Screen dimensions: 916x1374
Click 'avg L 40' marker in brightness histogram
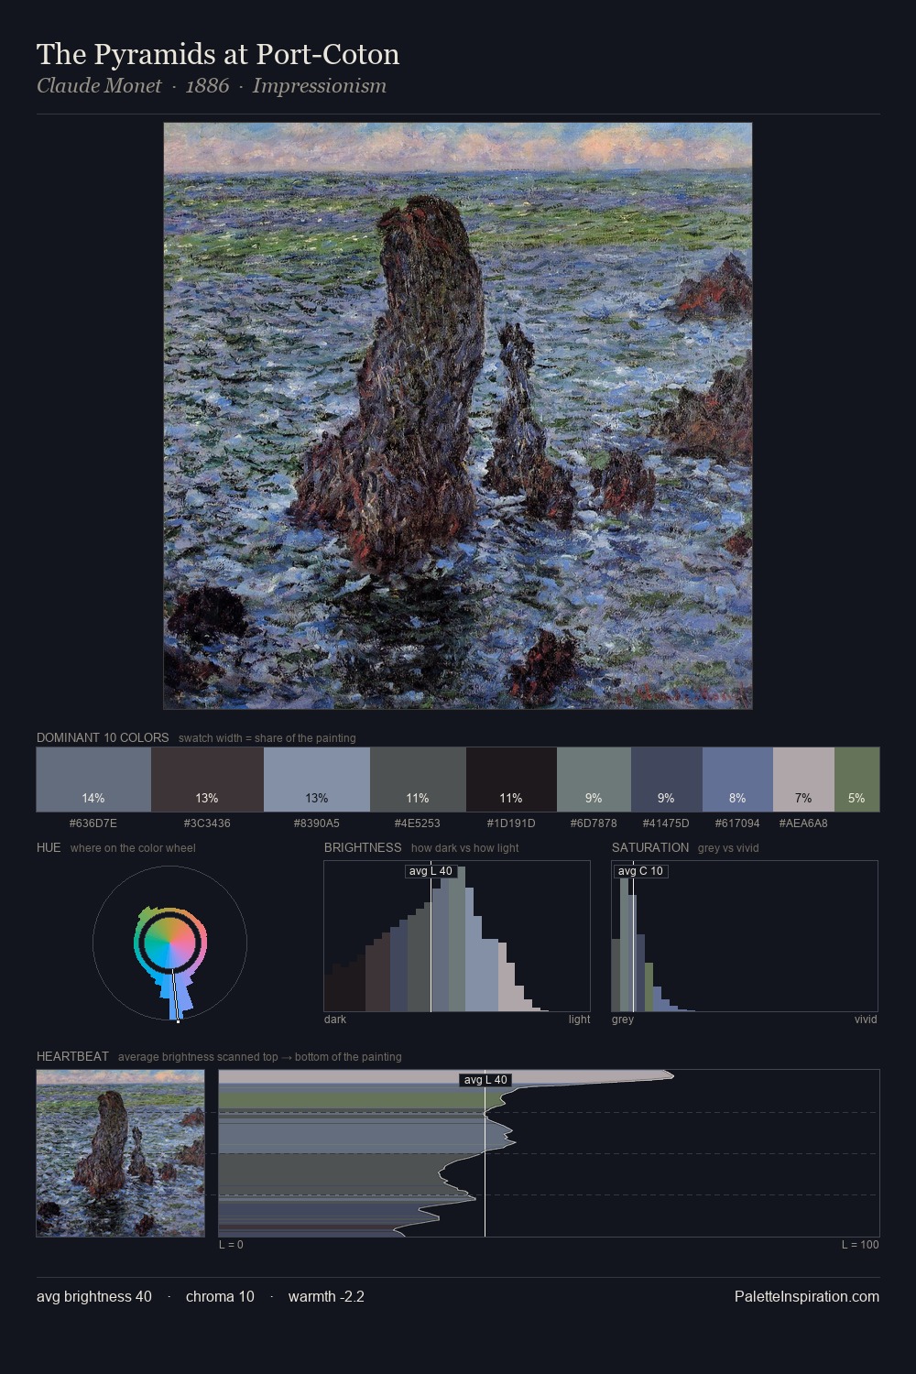click(x=431, y=871)
